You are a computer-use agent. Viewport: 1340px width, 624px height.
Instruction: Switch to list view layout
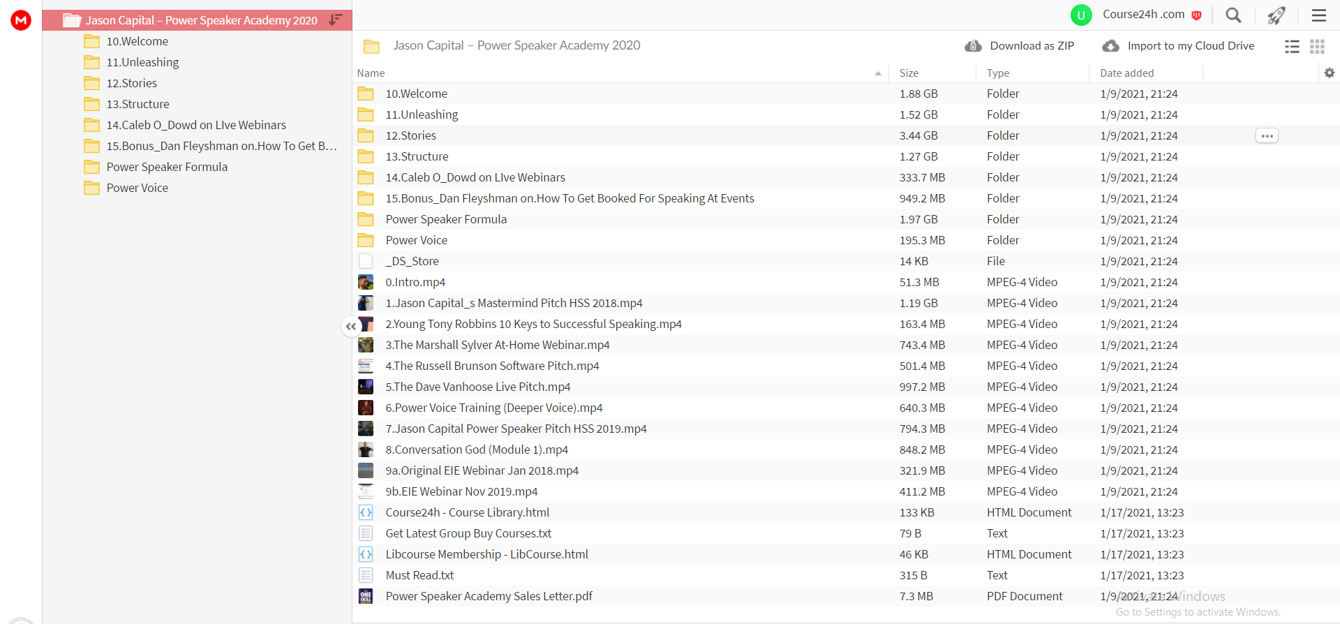[1292, 46]
